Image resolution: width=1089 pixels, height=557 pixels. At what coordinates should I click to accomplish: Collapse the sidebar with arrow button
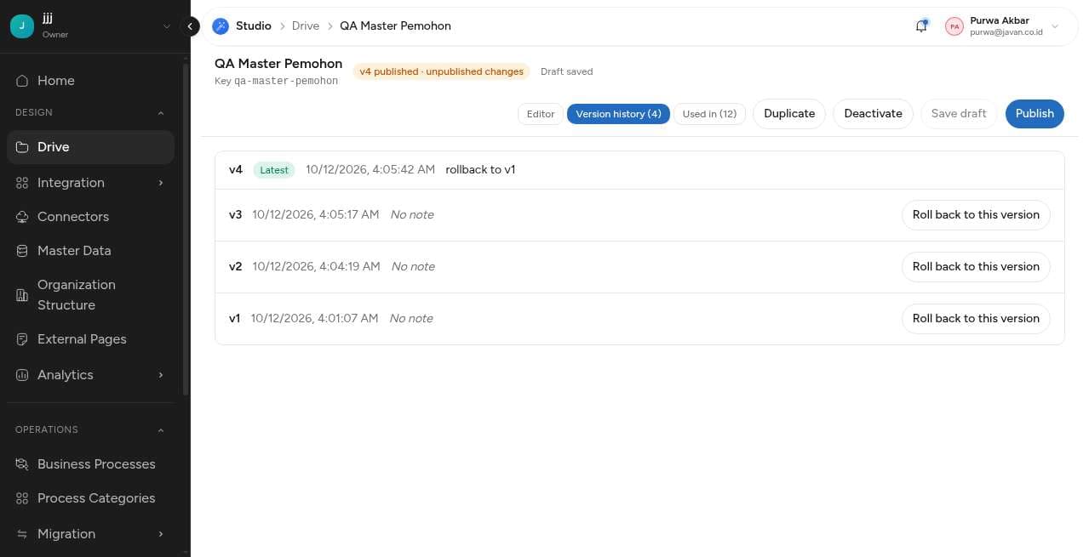click(x=191, y=26)
